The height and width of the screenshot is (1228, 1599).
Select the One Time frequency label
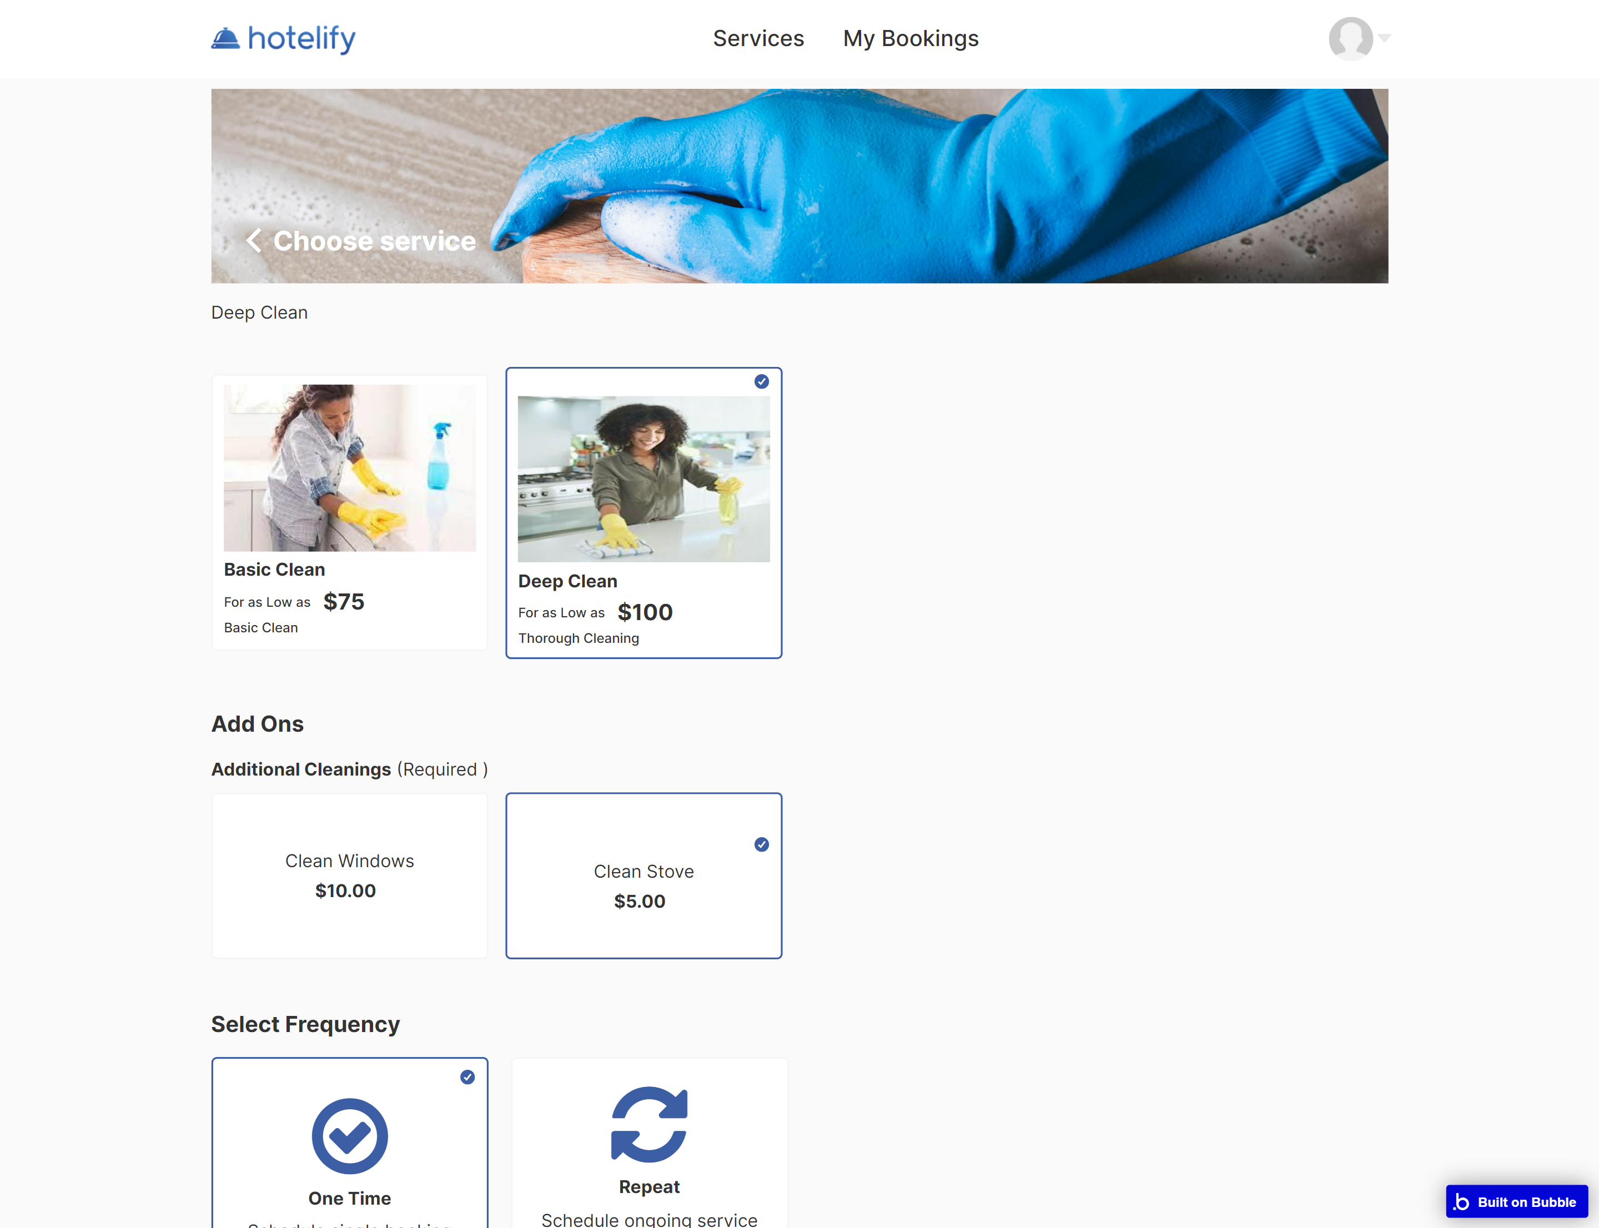tap(349, 1198)
